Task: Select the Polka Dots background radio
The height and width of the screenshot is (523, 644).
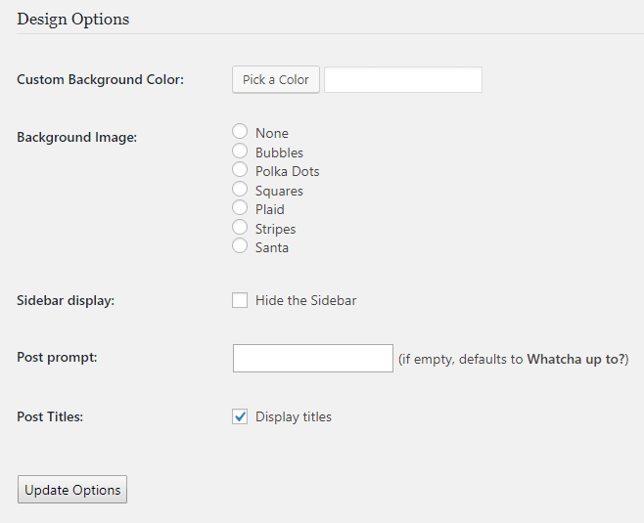Action: pos(240,169)
